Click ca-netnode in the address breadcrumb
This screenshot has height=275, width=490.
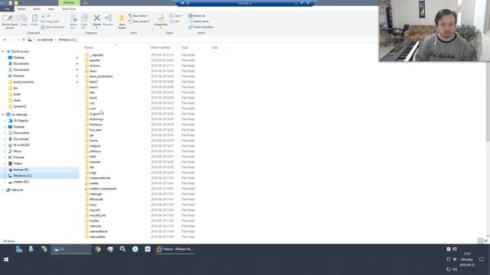point(45,40)
